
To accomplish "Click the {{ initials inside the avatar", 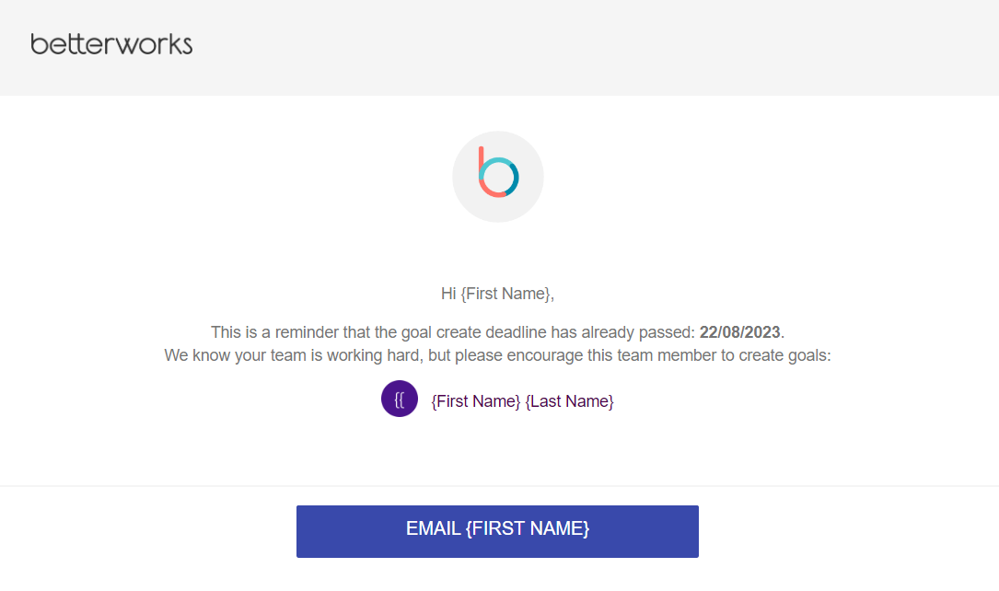I will [400, 400].
